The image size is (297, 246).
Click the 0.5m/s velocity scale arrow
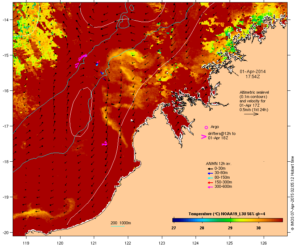tap(251, 114)
